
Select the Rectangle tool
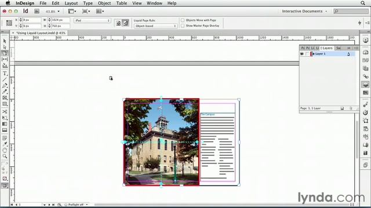point(5,104)
